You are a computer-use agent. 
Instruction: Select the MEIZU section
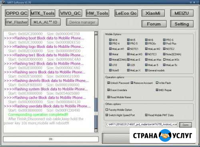[x=182, y=13]
